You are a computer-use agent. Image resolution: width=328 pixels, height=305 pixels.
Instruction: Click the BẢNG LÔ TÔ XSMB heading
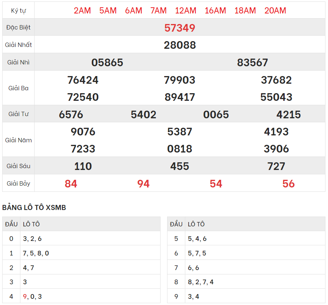(x=34, y=207)
